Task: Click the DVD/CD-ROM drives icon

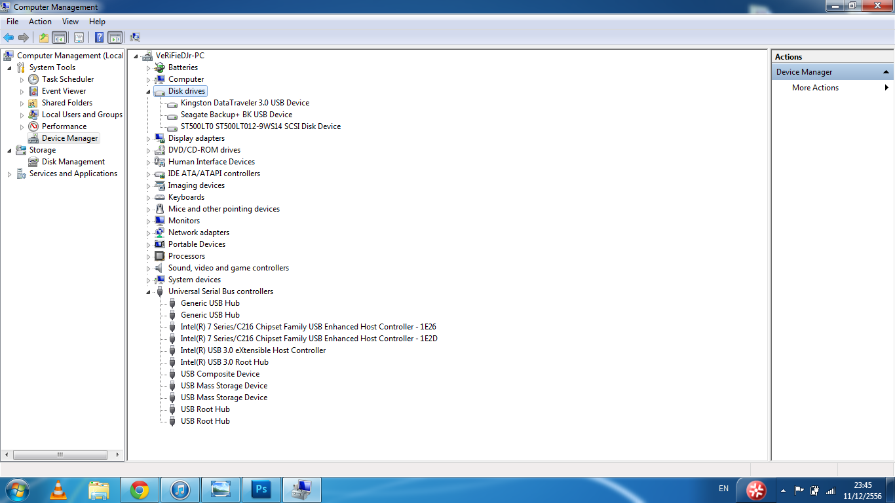Action: click(159, 150)
